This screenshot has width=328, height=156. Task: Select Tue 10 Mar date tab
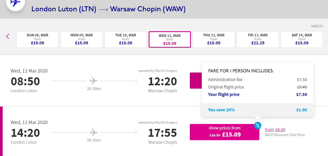pos(125,39)
